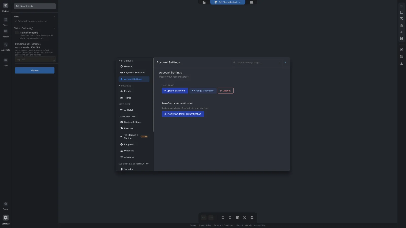Open the Advanced configuration page
The width and height of the screenshot is (406, 228).
(134, 157)
